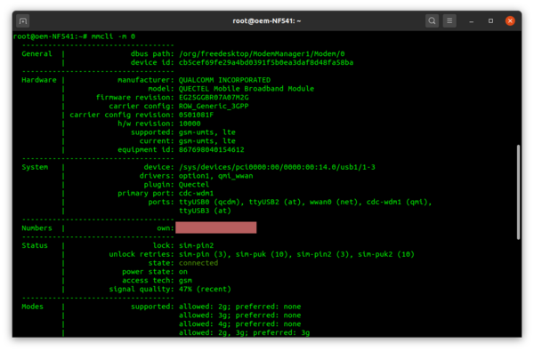Click allowed: 3g; preferred: none line
Viewport: 534px width, 351px height.
pyautogui.click(x=239, y=315)
